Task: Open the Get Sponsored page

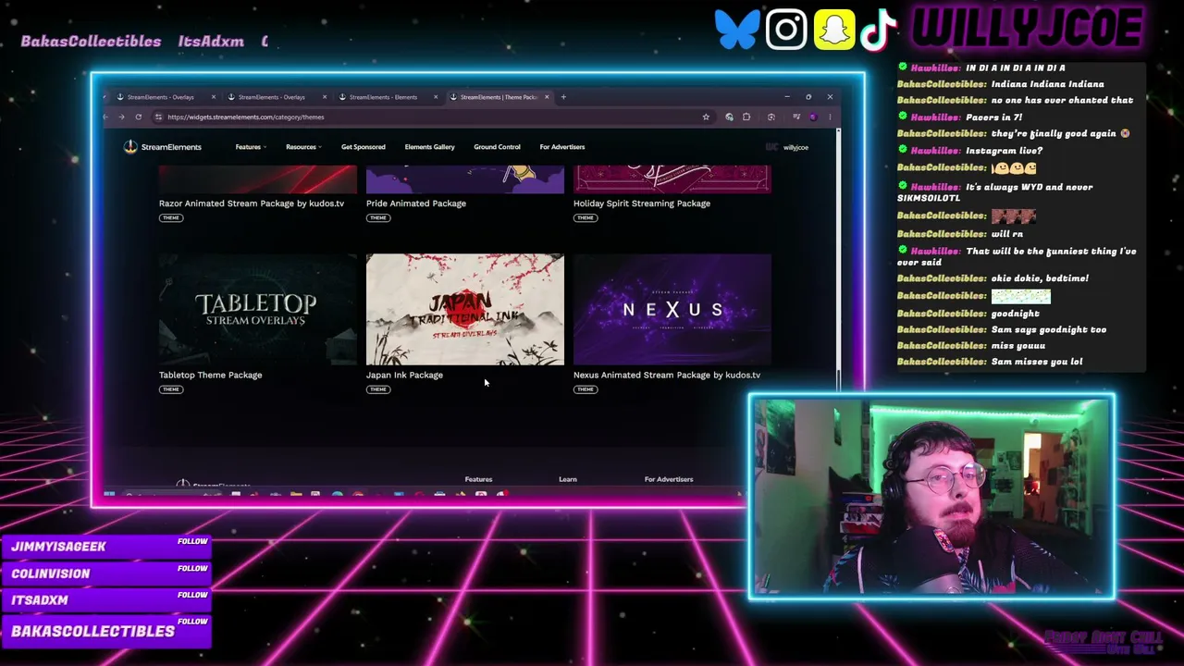Action: (x=363, y=146)
